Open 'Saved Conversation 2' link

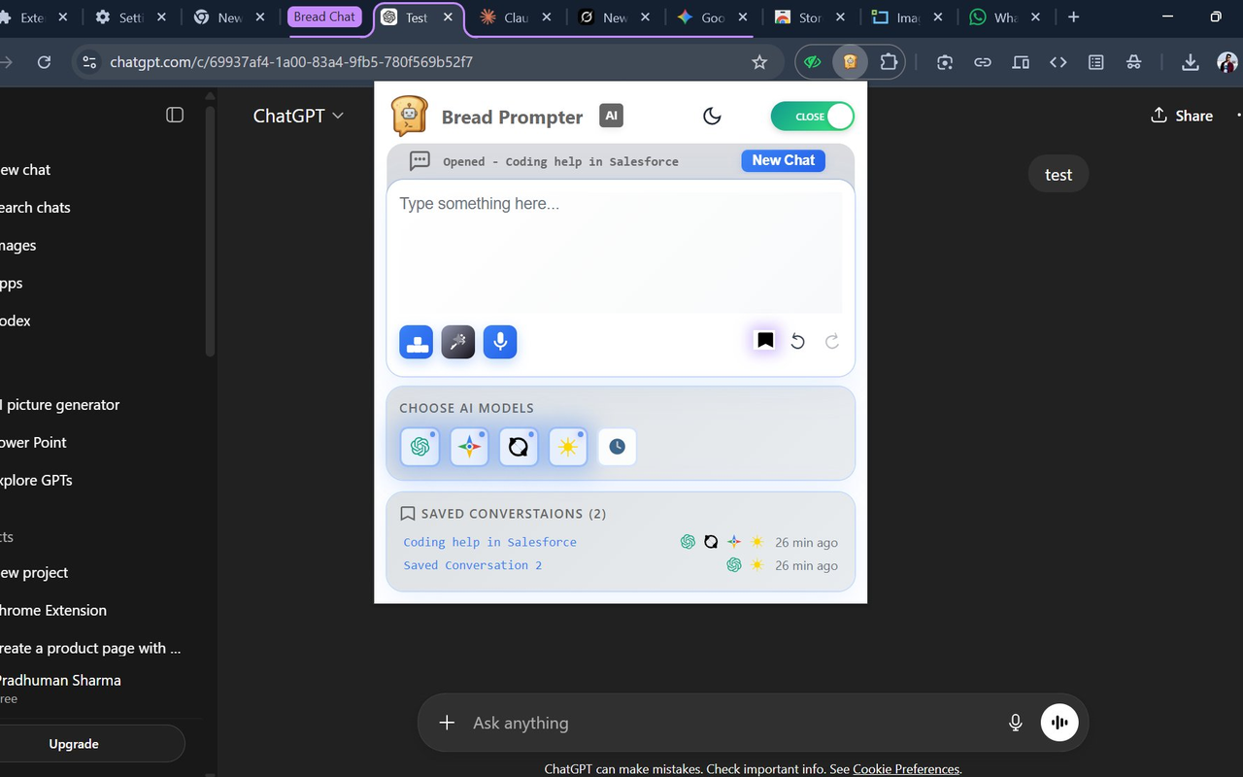tap(473, 565)
